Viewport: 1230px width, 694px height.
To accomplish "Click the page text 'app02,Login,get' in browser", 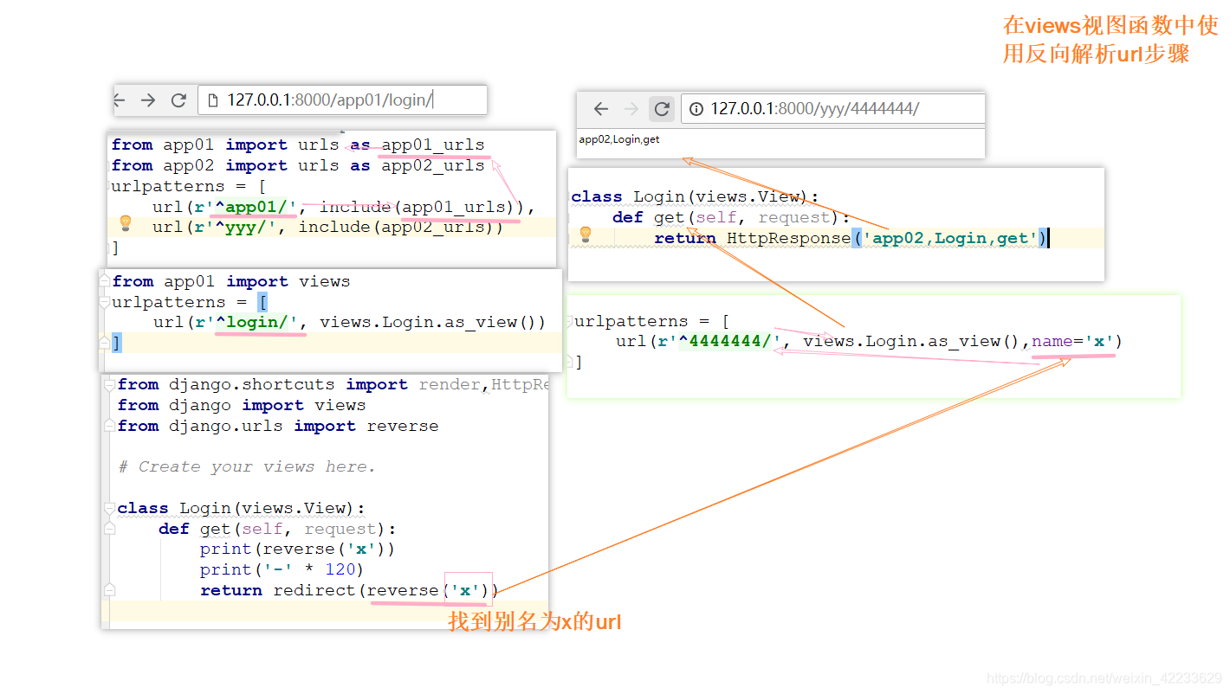I will click(619, 139).
